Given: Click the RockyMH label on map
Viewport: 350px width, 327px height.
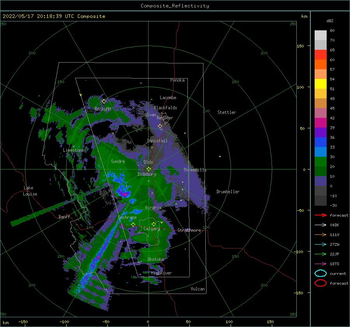Looking at the screenshot, I should [103, 109].
